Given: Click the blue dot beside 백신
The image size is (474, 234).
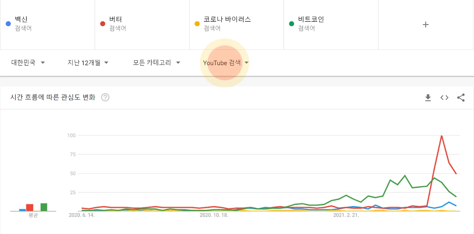Looking at the screenshot, I should tap(9, 24).
